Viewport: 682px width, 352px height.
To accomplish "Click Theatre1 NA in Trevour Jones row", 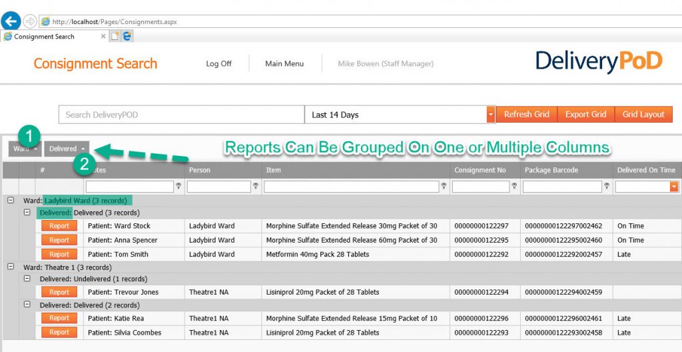I will point(208,292).
